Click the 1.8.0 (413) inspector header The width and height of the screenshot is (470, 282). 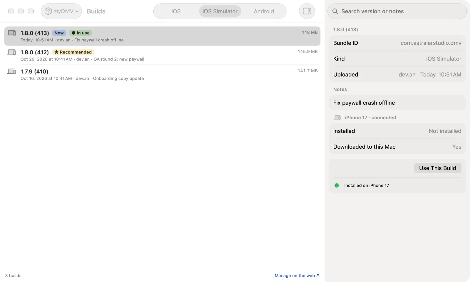345,29
